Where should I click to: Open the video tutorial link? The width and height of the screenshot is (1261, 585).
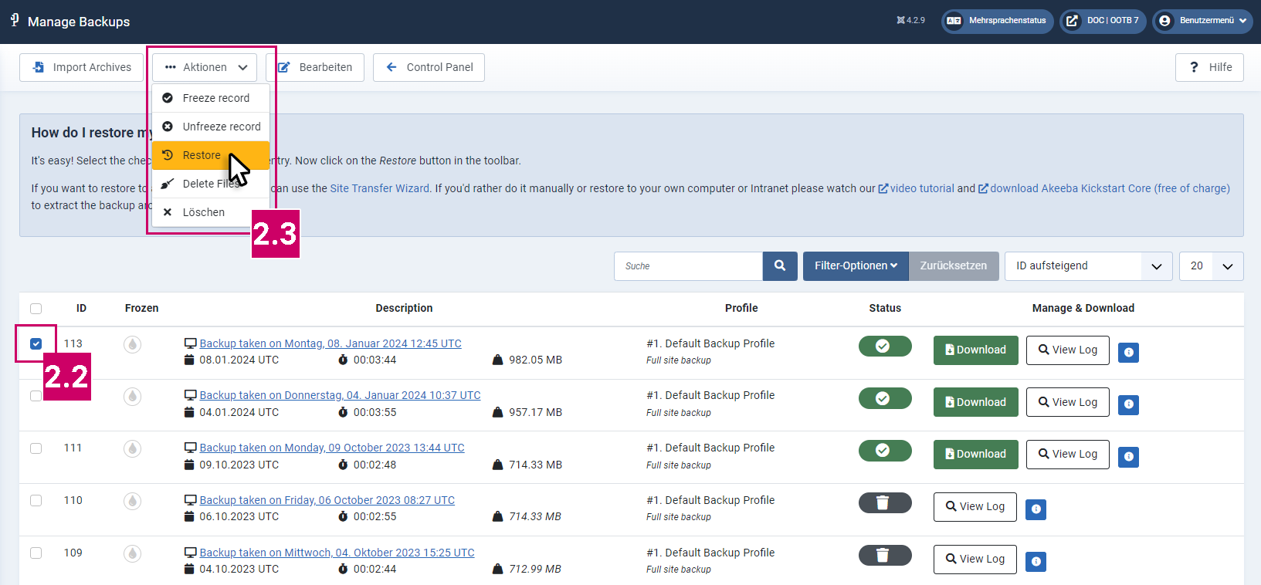[916, 188]
